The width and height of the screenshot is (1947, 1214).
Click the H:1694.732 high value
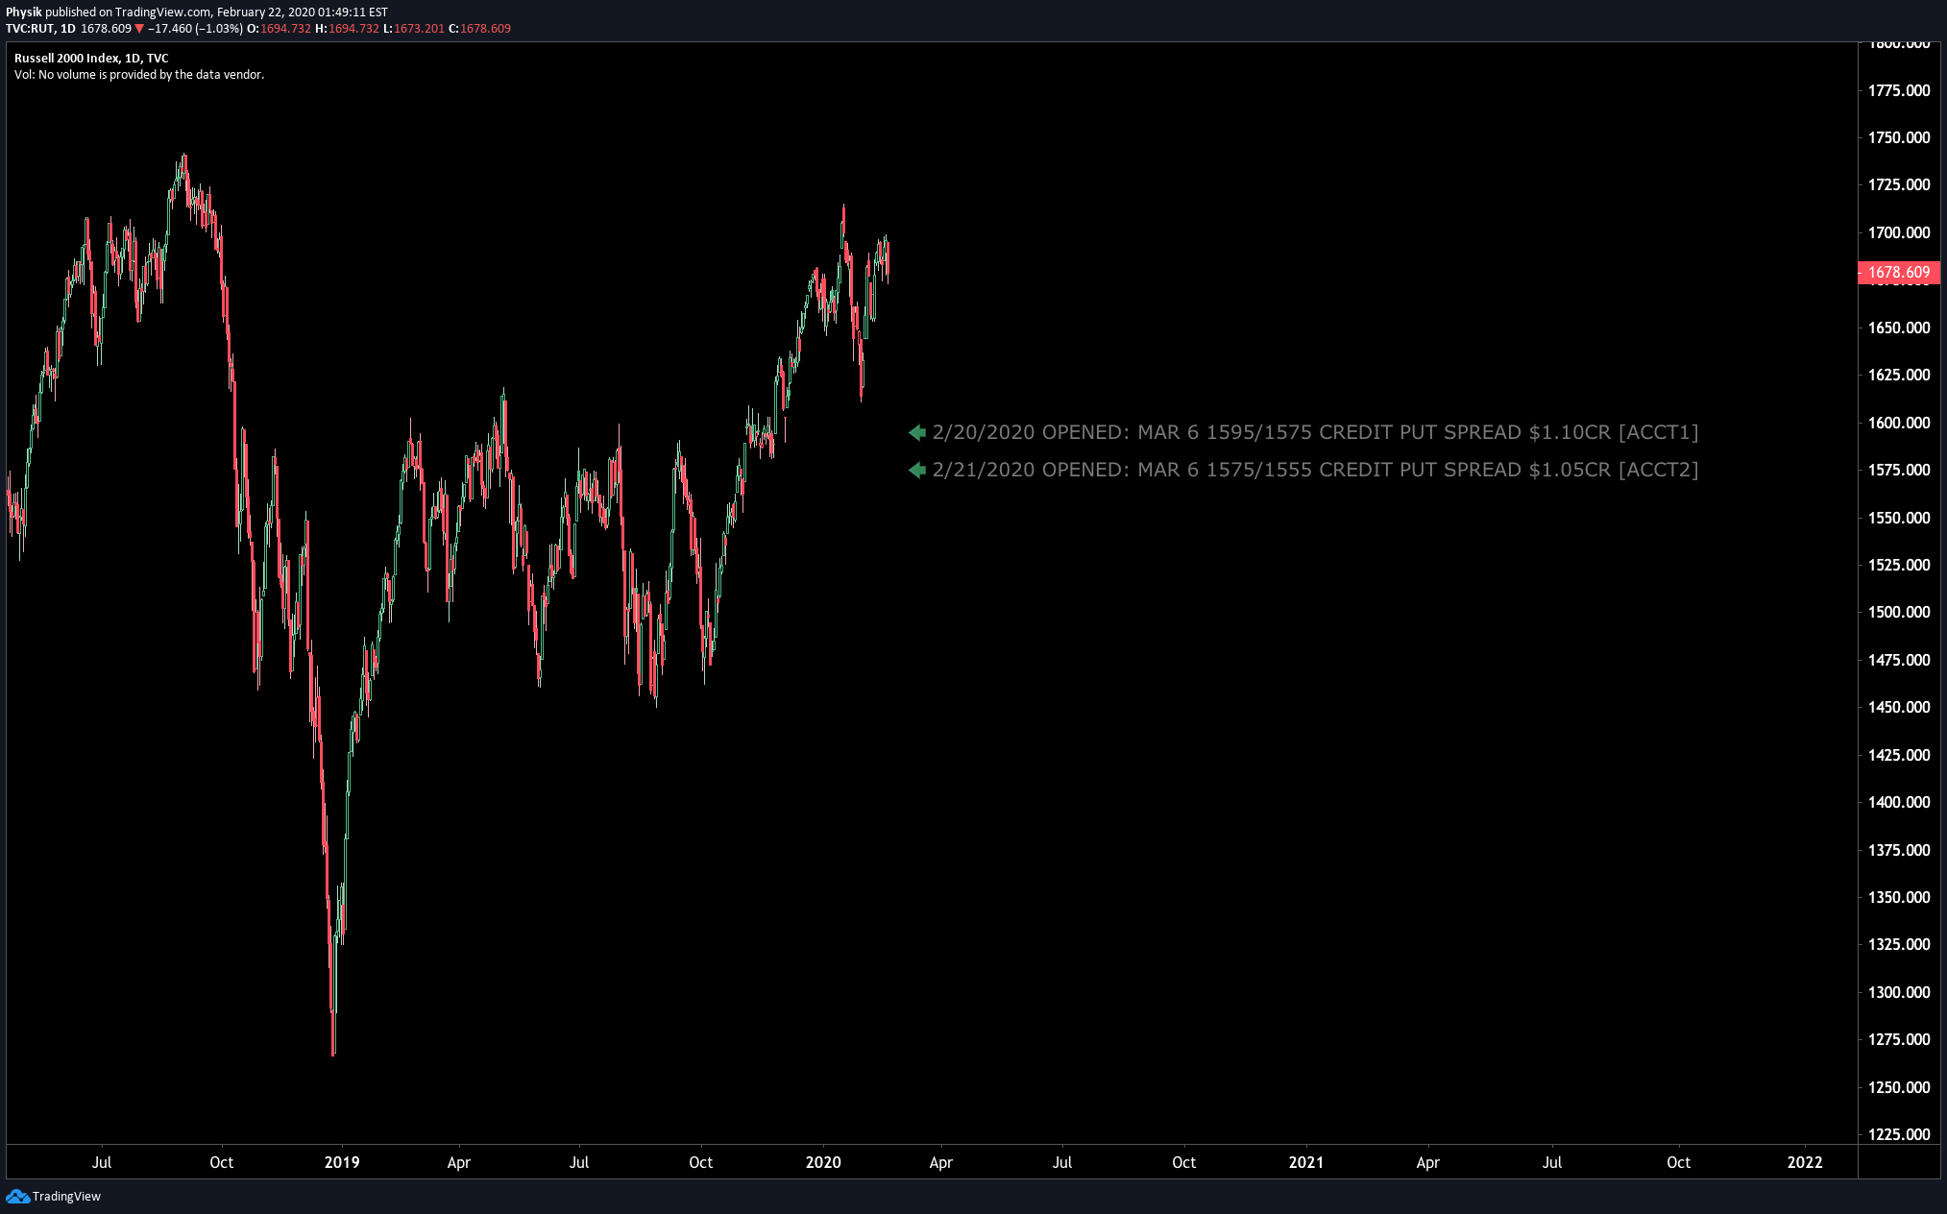click(348, 29)
